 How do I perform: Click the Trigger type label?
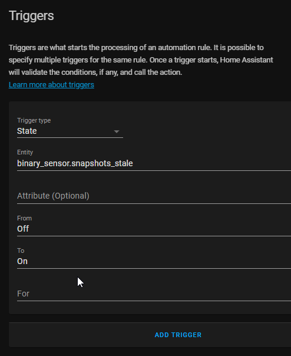click(x=34, y=120)
